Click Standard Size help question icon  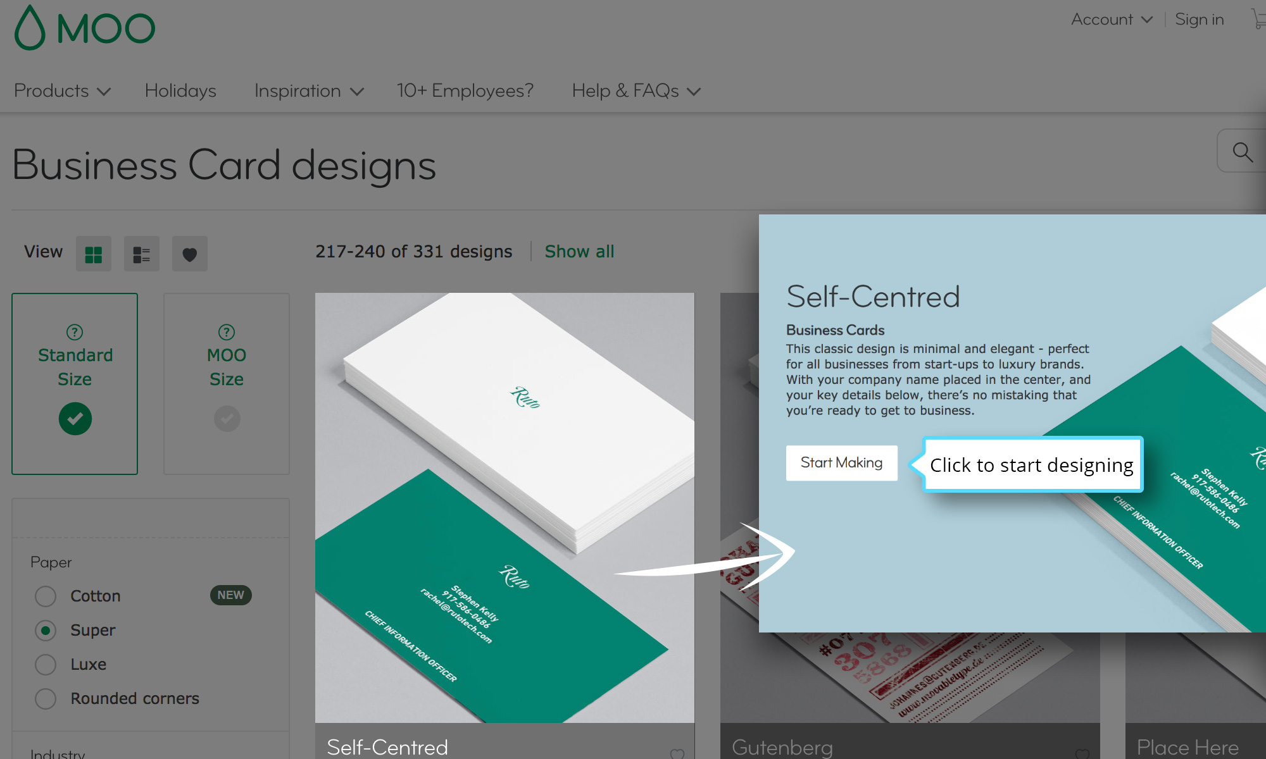click(75, 332)
